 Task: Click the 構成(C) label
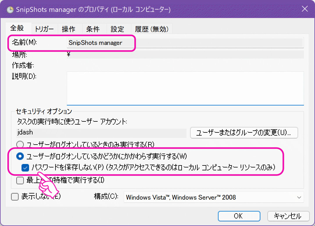[x=106, y=196]
